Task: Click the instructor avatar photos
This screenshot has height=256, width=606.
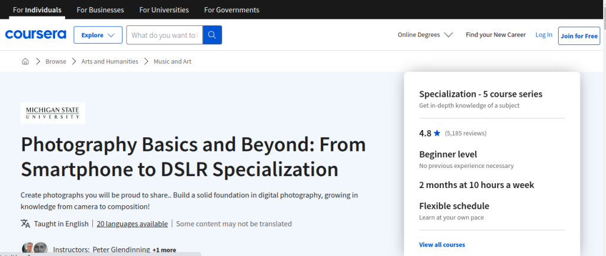Action: 35,249
